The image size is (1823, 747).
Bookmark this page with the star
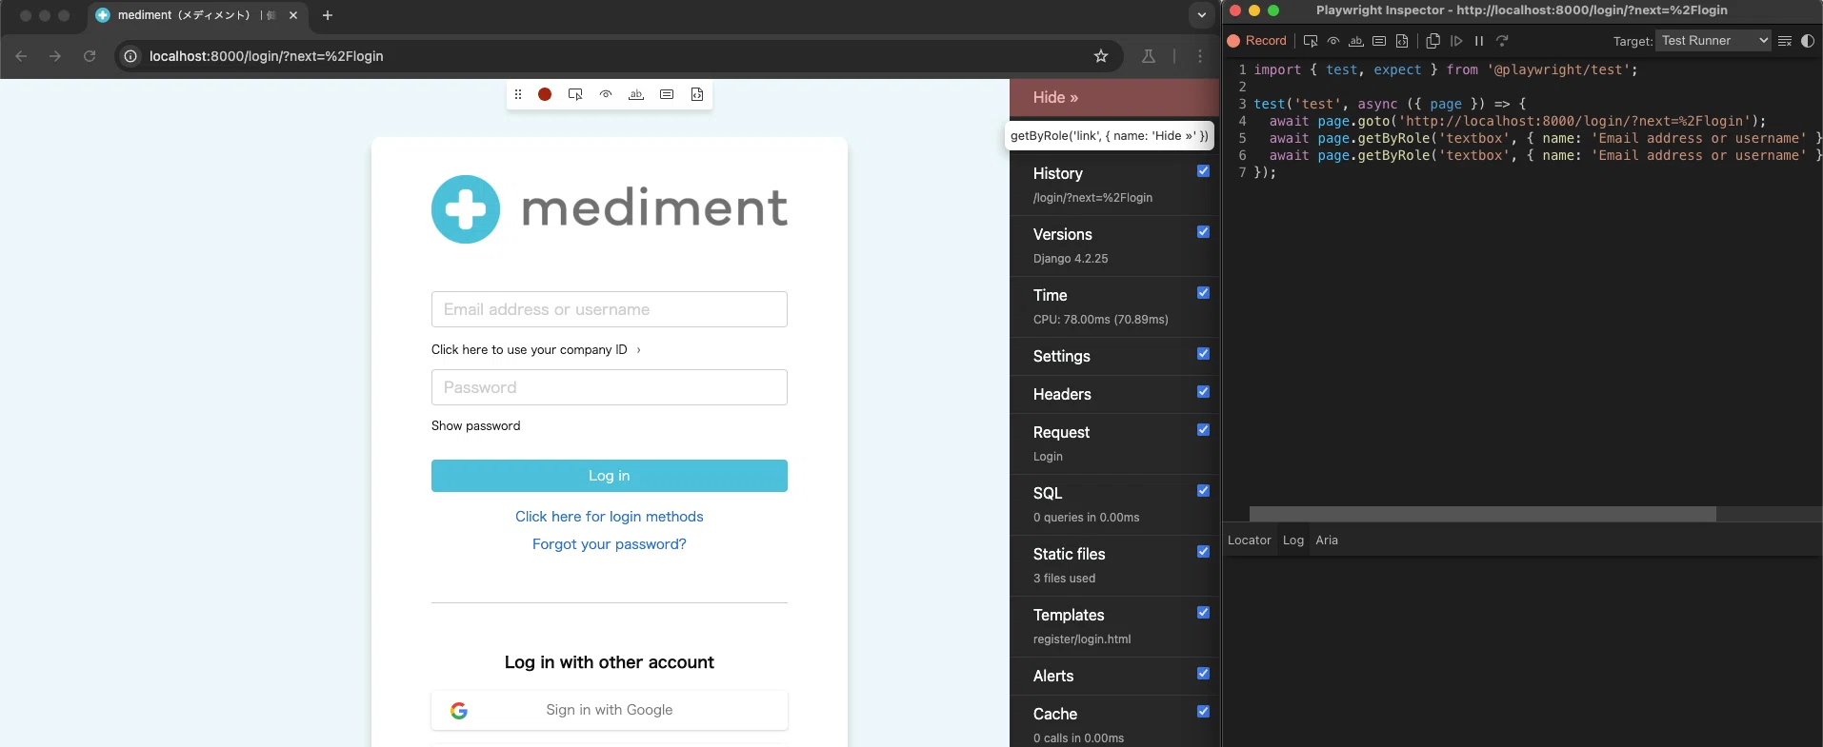tap(1101, 56)
